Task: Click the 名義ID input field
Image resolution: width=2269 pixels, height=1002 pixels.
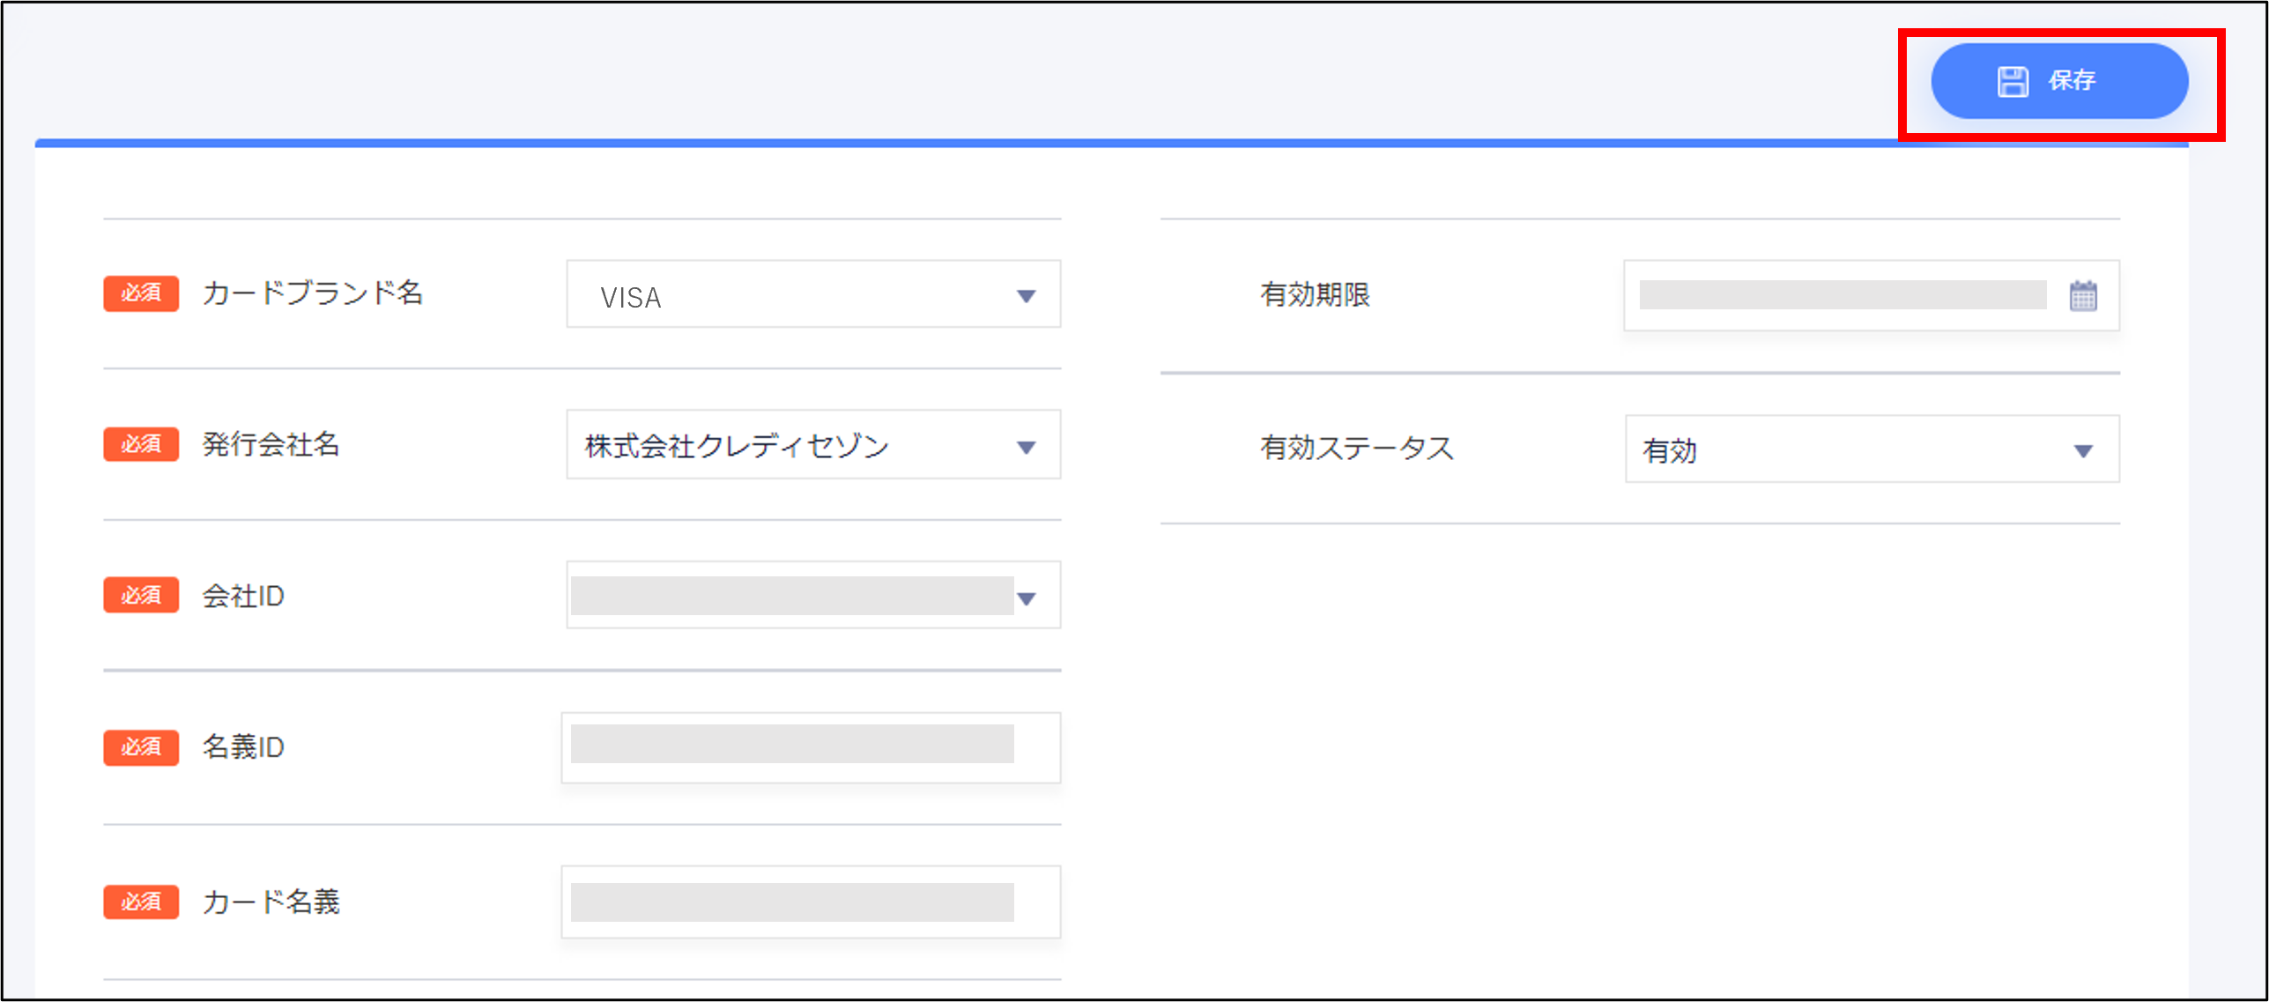Action: pos(811,747)
